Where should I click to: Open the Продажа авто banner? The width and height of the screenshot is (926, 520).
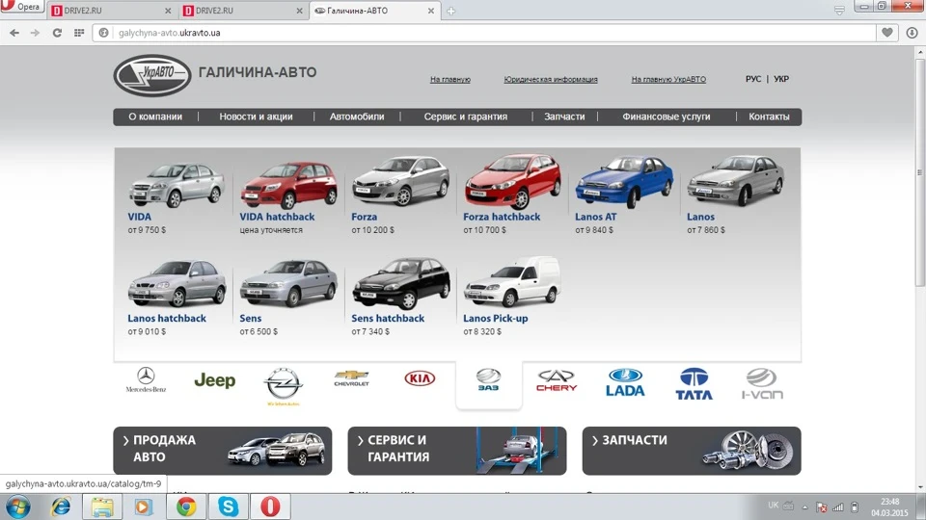pos(223,451)
